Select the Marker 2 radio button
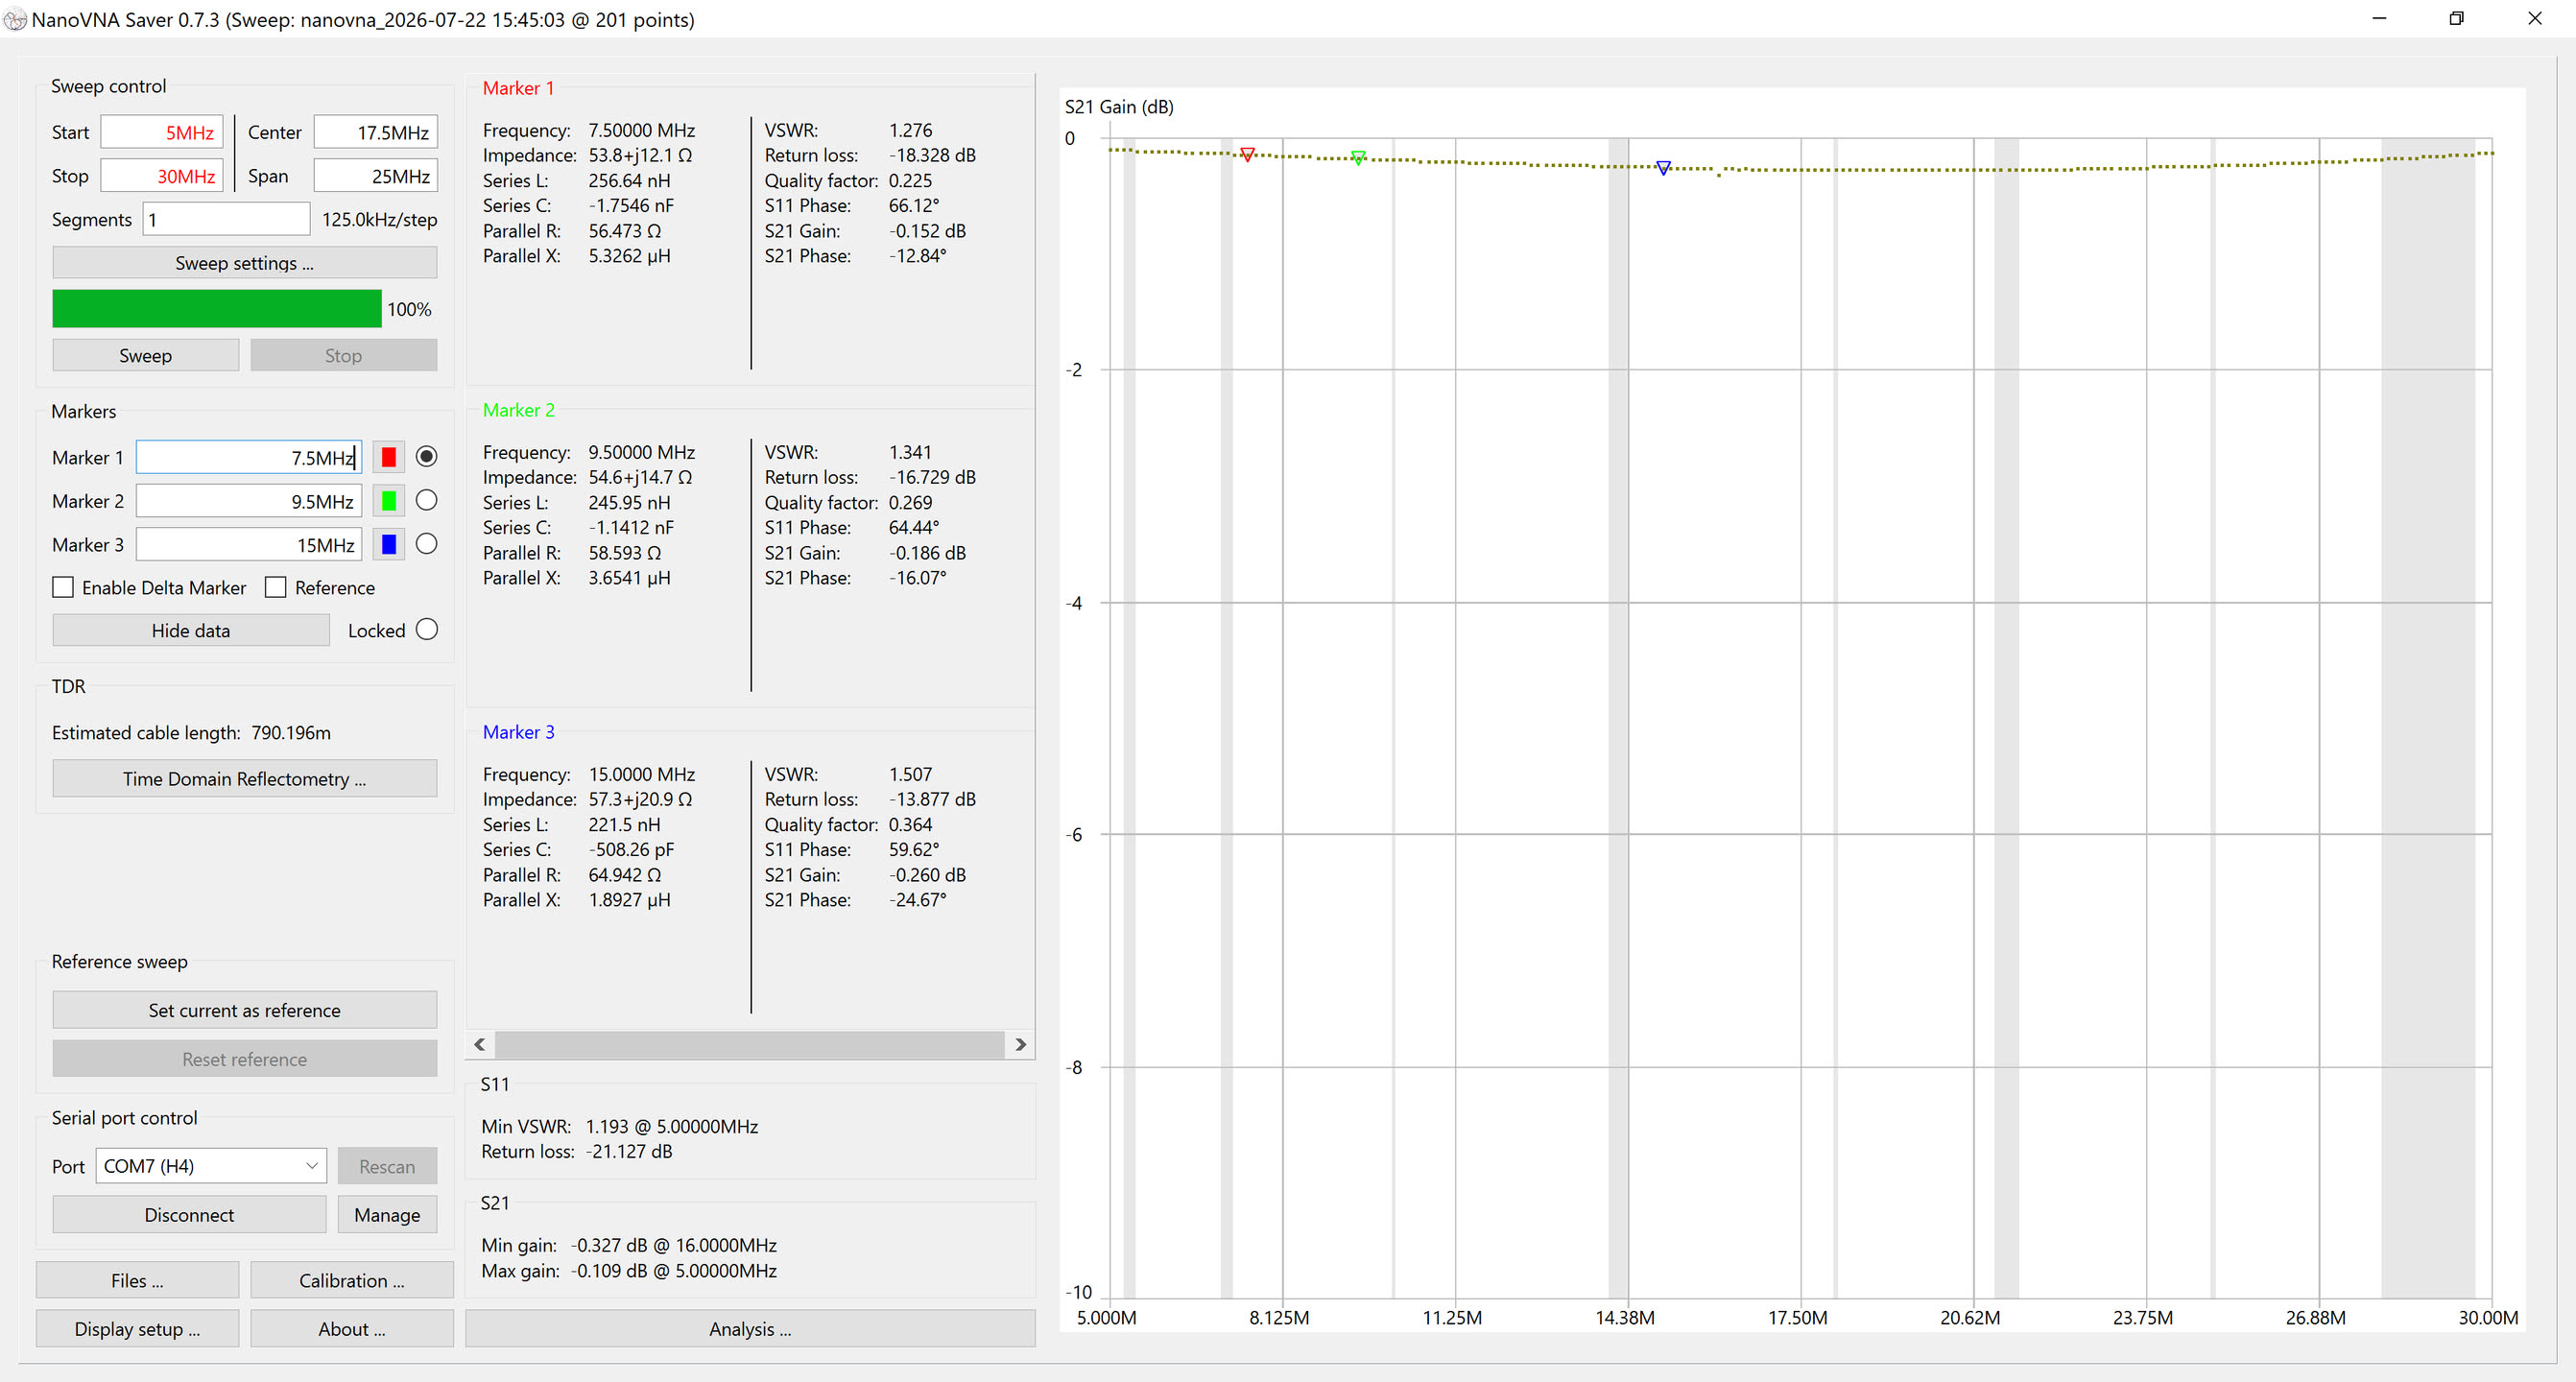This screenshot has width=2576, height=1382. point(427,500)
